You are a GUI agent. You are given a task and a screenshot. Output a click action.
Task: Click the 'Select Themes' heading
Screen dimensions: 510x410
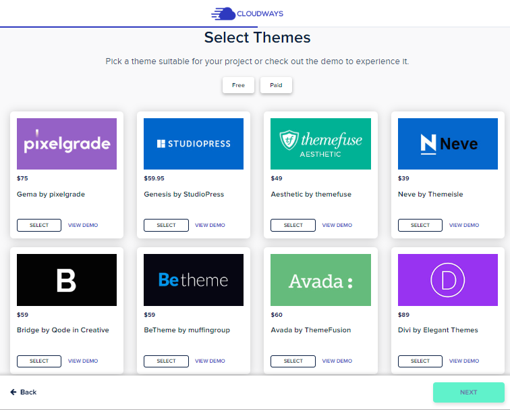tap(257, 37)
